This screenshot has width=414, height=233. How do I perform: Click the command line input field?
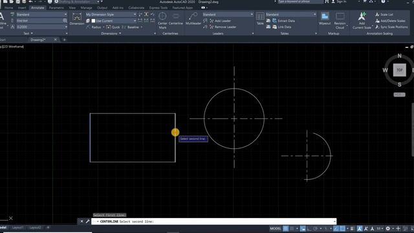point(214,221)
